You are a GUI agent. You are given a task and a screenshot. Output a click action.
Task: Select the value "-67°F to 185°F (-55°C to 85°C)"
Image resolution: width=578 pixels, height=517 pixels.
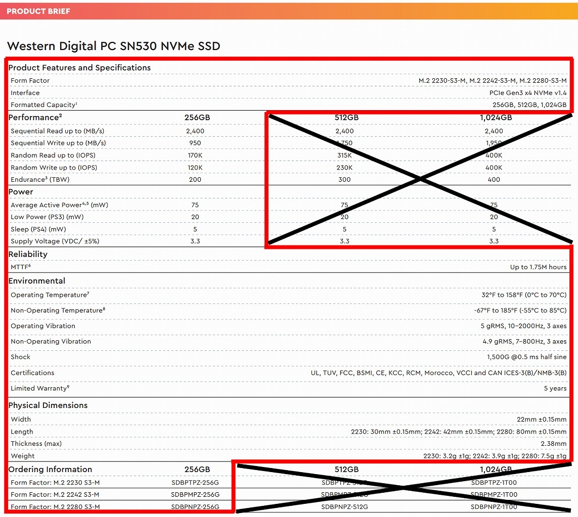[520, 311]
